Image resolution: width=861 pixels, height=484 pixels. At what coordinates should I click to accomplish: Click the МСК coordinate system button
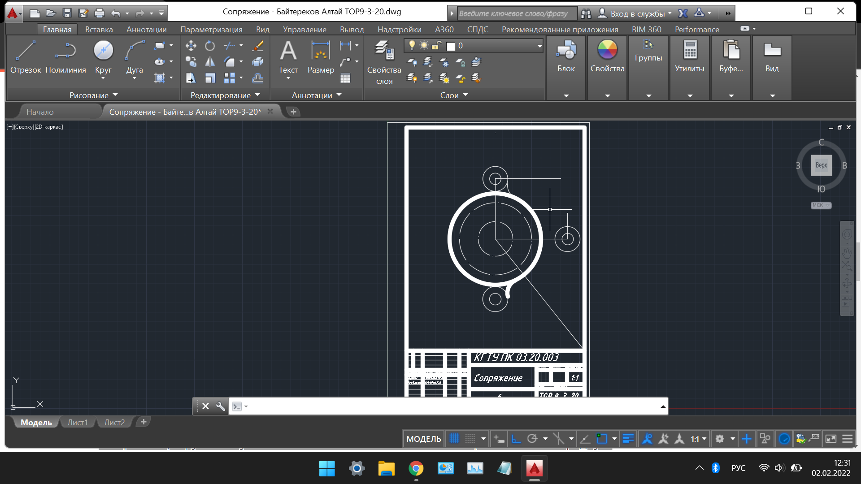(x=821, y=205)
